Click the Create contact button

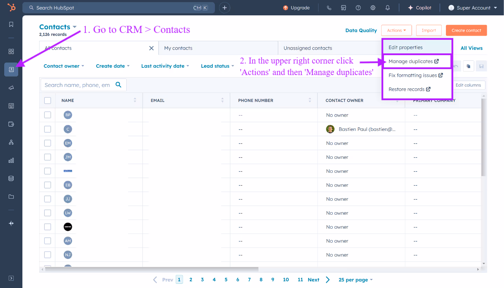pos(466,30)
